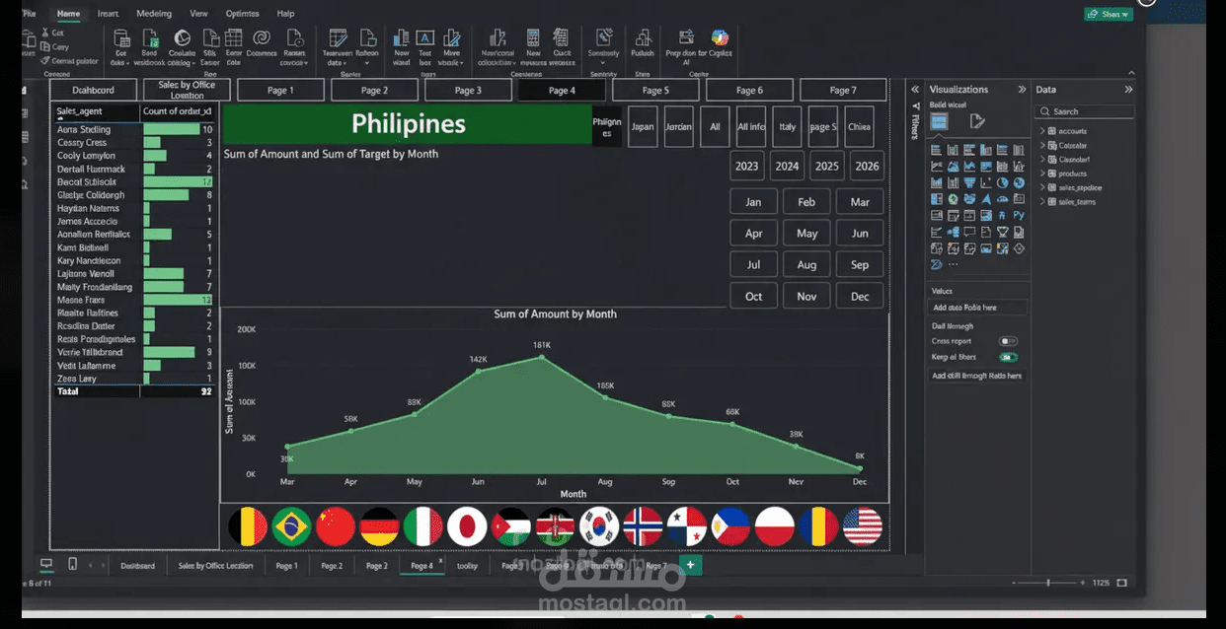Open the tooltip page tab

coord(467,566)
